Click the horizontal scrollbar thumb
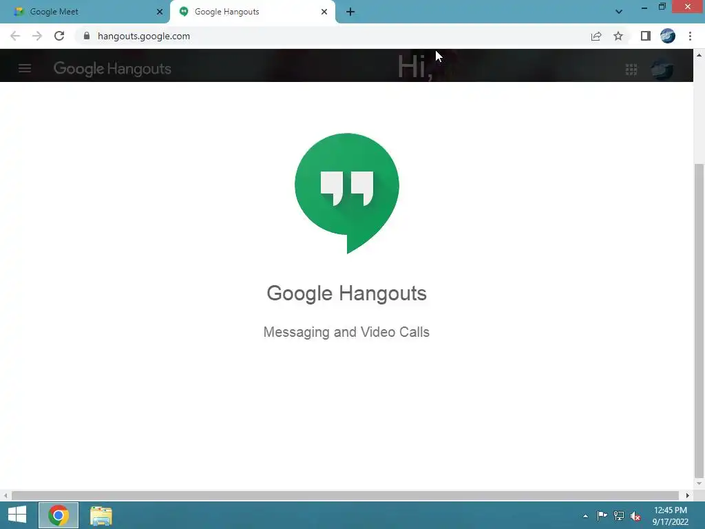The width and height of the screenshot is (705, 529). pos(345,495)
